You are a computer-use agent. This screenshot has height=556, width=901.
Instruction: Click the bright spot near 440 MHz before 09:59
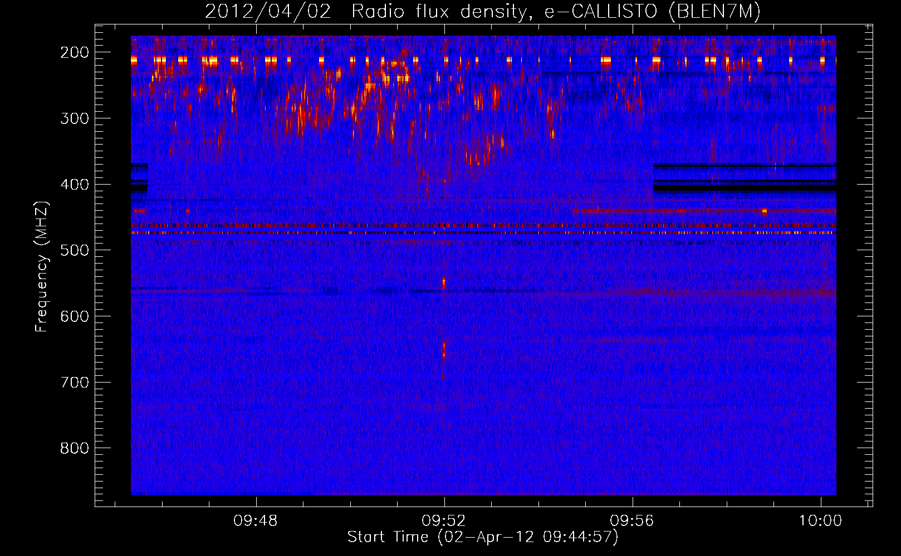pos(765,211)
